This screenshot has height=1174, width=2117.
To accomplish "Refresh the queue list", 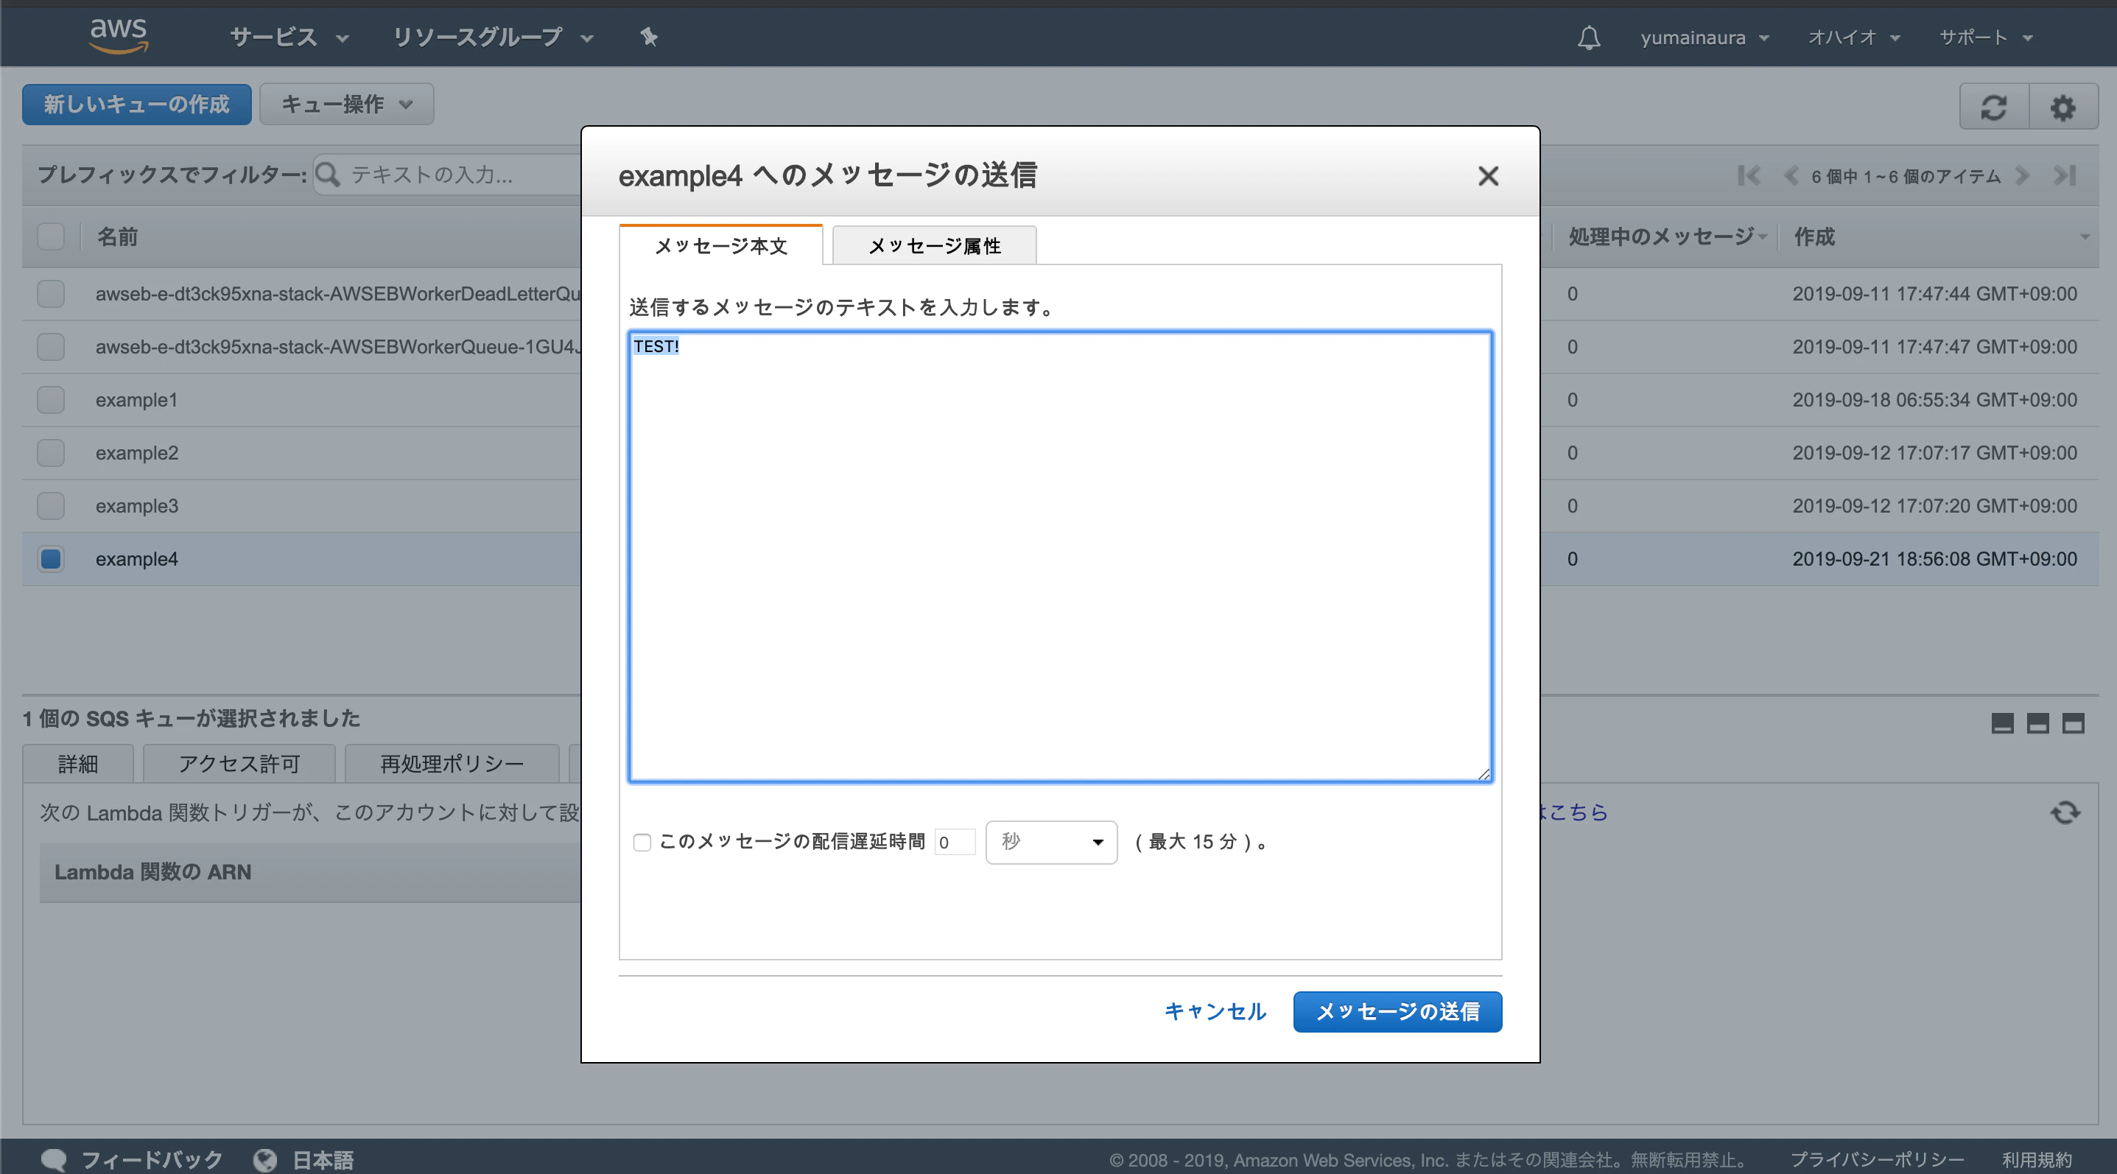I will pos(1994,107).
